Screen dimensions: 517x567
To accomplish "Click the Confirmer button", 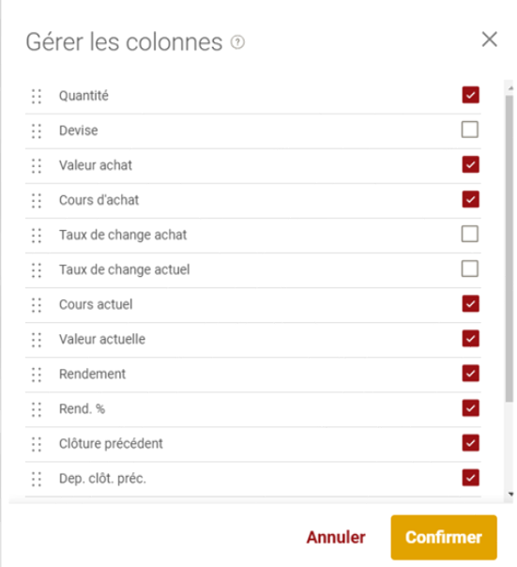I will point(444,537).
